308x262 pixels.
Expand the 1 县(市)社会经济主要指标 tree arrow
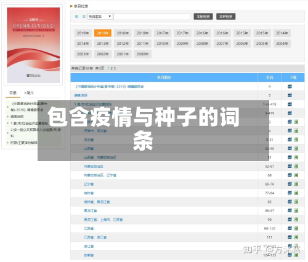point(8,124)
